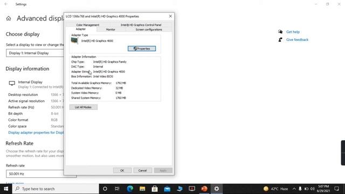Click the 'Dedicated Video Memory' label

[x=86, y=88]
